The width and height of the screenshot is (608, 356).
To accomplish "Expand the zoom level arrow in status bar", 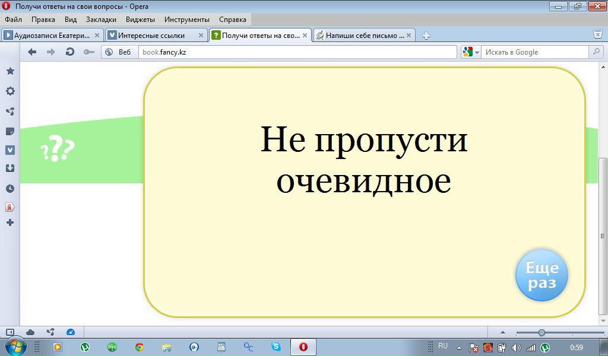I will (x=503, y=332).
